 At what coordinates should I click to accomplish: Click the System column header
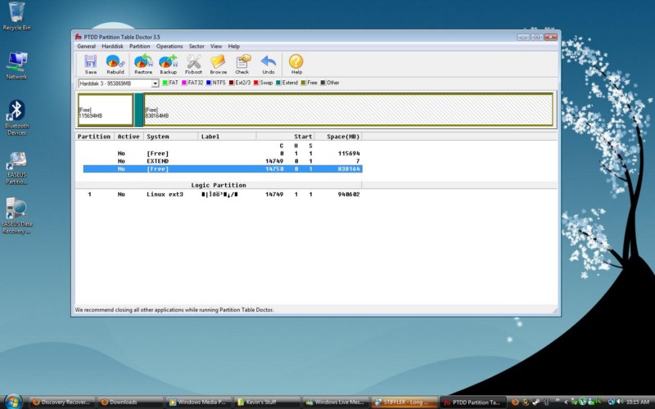tap(171, 137)
